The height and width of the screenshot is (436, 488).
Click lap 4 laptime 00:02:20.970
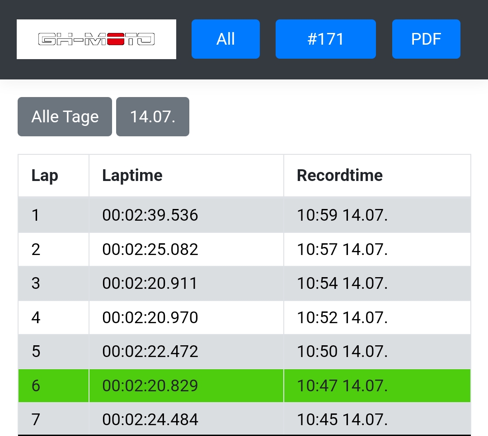click(150, 318)
